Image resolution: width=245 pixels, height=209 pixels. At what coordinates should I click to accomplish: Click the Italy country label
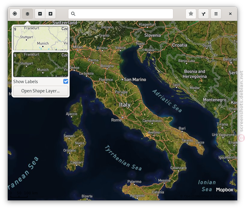point(125,105)
